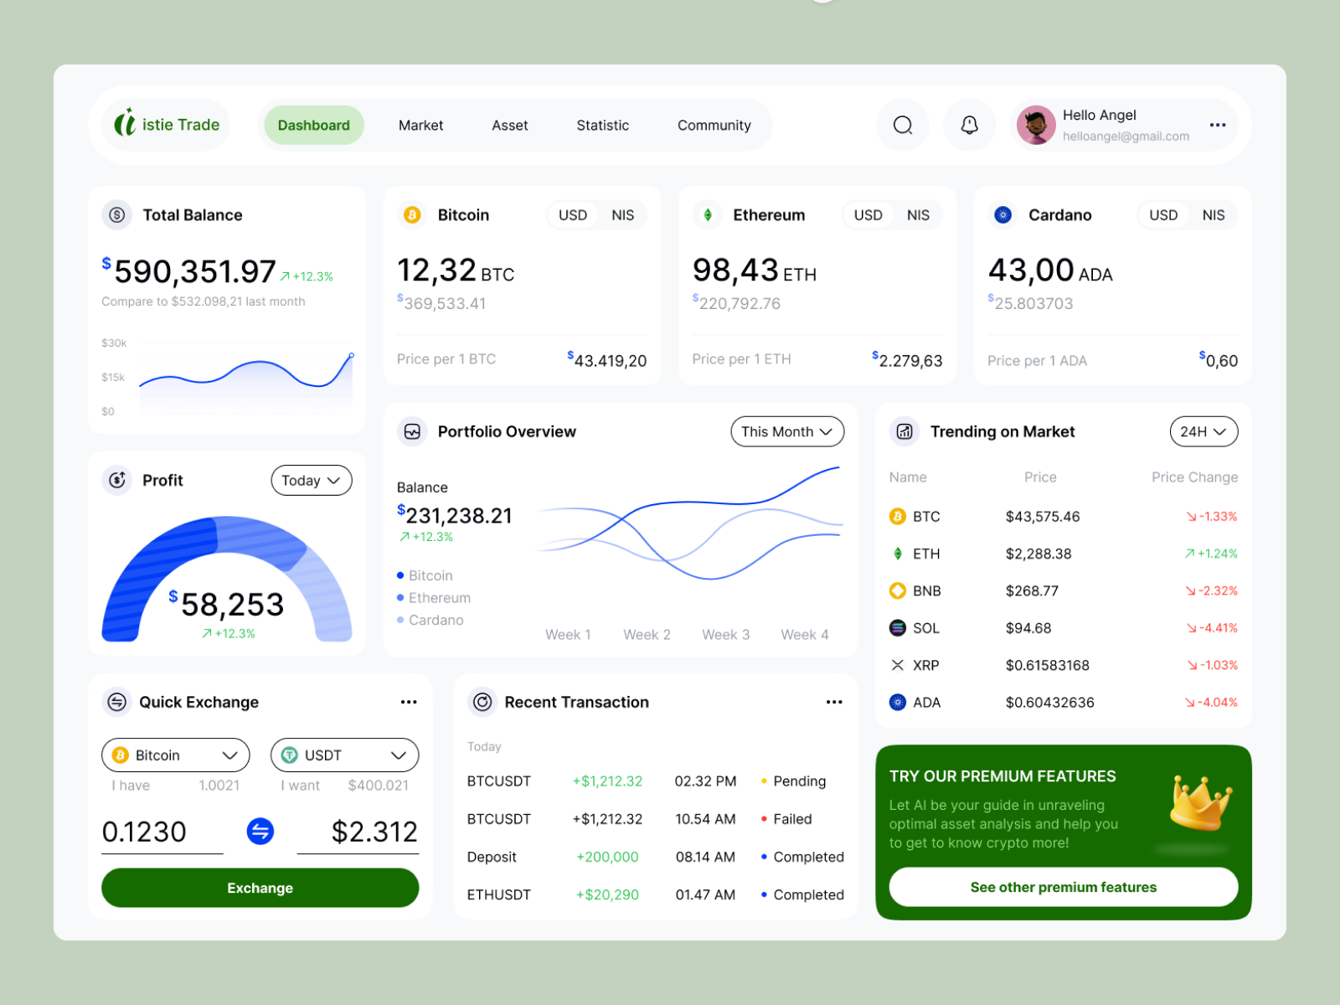Switch to the Market tab
Image resolution: width=1340 pixels, height=1005 pixels.
coord(420,125)
